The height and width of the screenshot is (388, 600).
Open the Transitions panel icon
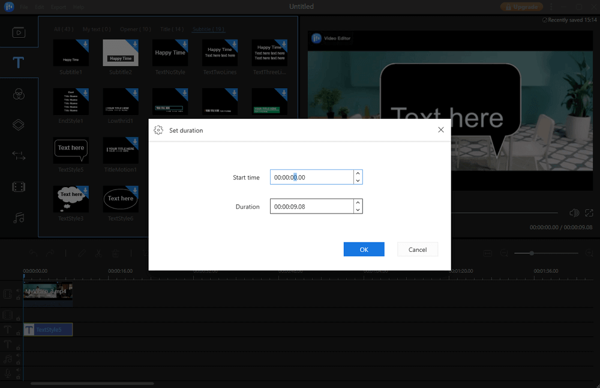pos(19,156)
